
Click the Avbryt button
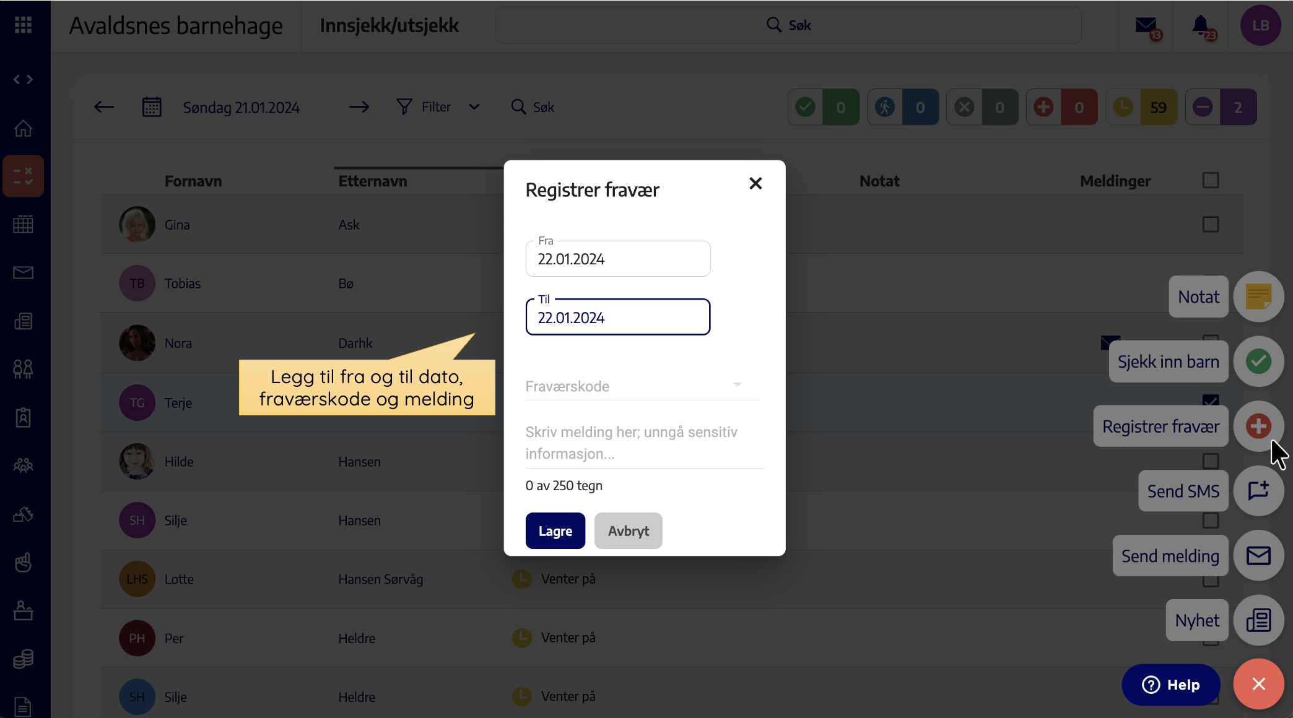click(x=628, y=531)
